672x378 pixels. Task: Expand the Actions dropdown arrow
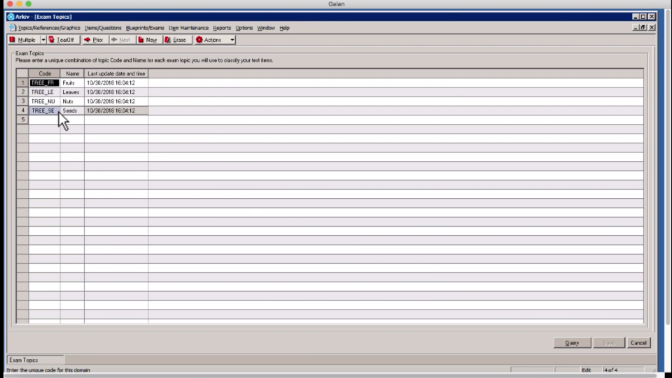tap(232, 40)
